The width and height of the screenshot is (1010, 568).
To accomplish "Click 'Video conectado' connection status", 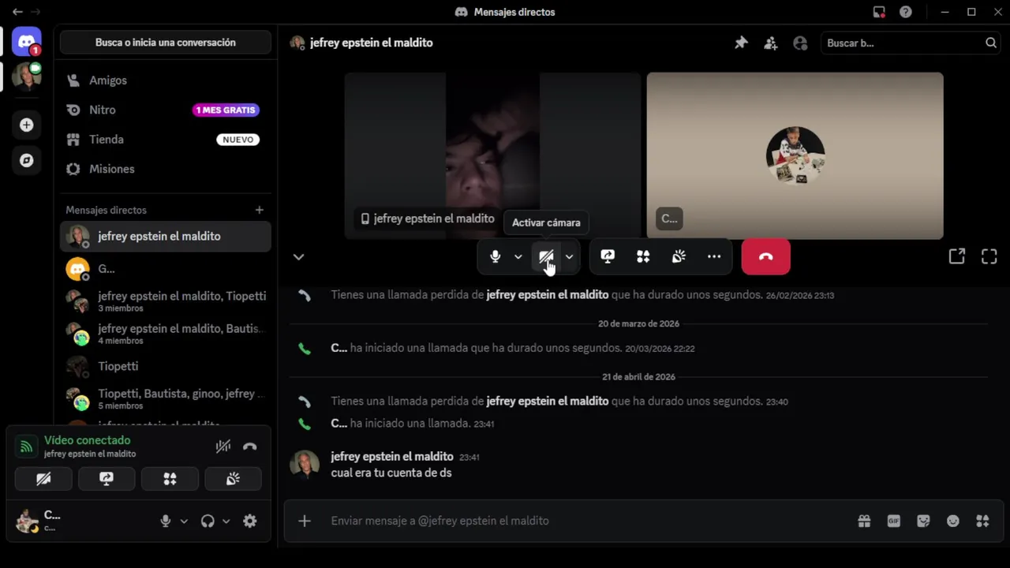I will click(88, 440).
